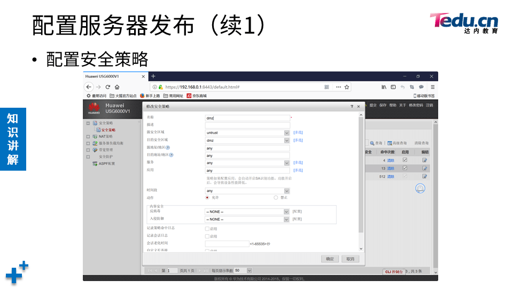Collapse the 安全策略 tree node

point(88,123)
